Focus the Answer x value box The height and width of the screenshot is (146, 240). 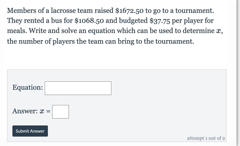61,112
